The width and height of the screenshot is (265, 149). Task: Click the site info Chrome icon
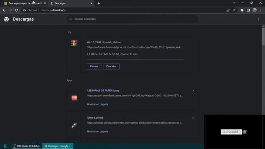tap(24, 10)
